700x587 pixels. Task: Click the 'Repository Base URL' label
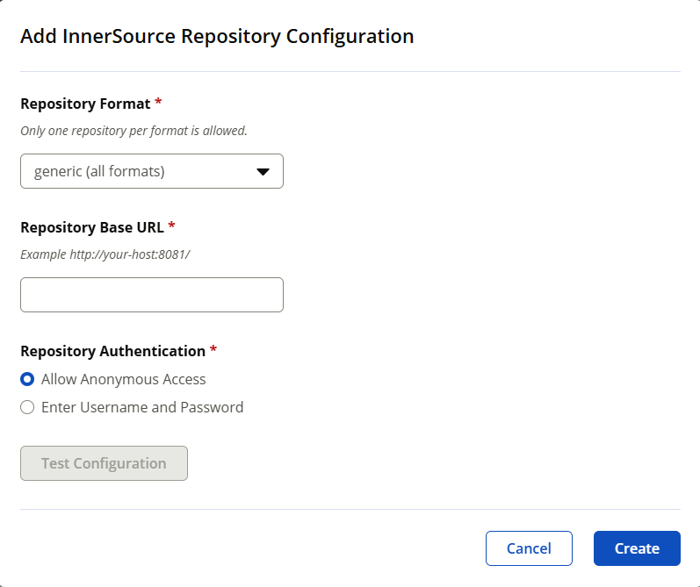92,227
